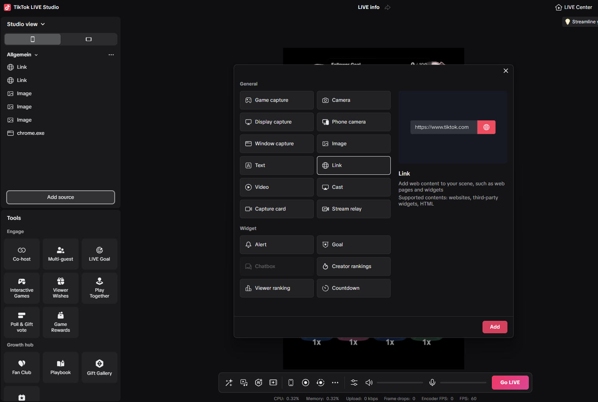
Task: Start recording with the record icon
Action: pyautogui.click(x=306, y=383)
